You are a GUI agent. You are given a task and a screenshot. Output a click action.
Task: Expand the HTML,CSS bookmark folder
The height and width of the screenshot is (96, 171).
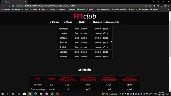point(133,10)
